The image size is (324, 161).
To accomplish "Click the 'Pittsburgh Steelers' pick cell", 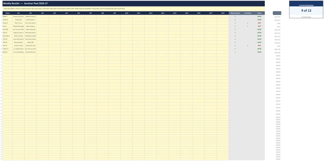I will (x=30, y=33).
